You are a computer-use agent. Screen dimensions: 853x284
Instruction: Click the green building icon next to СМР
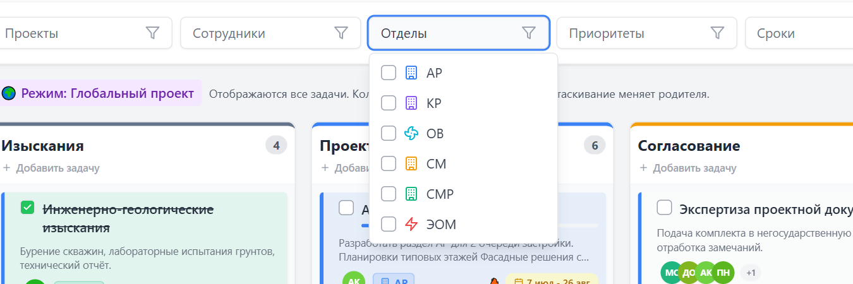(411, 194)
